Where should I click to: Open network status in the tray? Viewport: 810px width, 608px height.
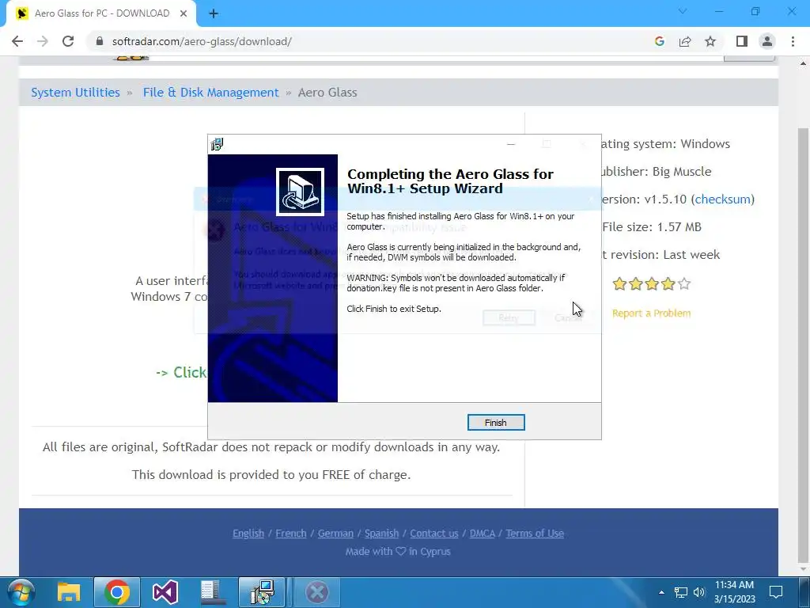tap(681, 592)
